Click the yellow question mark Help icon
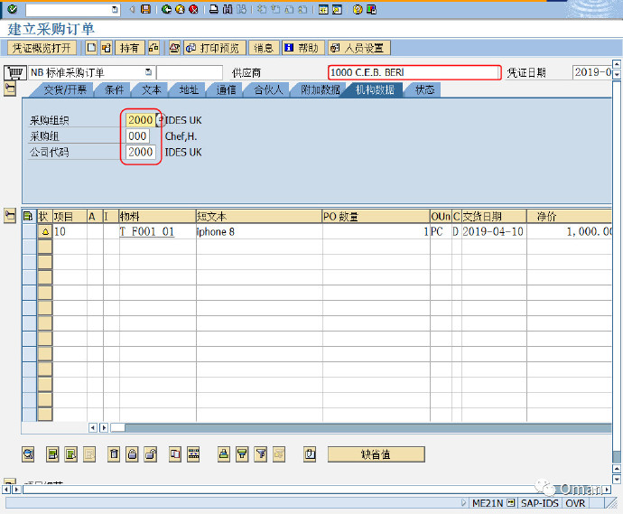 click(x=358, y=10)
